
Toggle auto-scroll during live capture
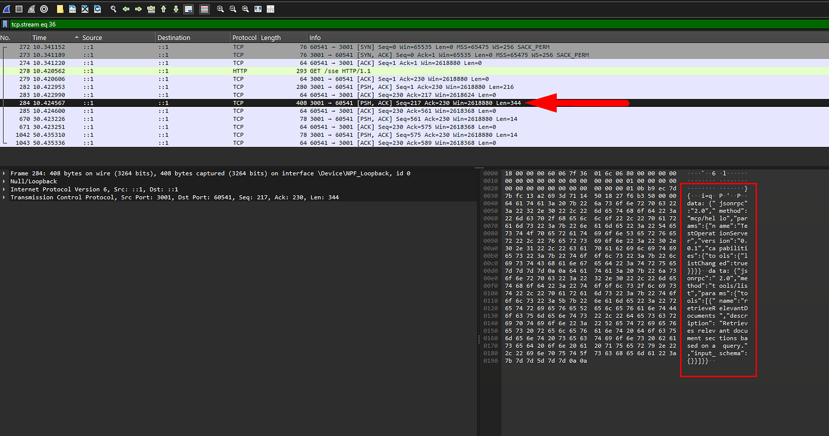point(187,8)
